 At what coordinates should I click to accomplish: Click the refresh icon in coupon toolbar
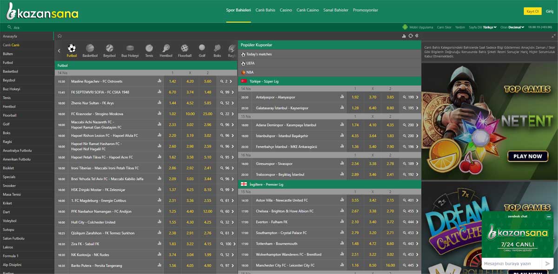point(411,36)
